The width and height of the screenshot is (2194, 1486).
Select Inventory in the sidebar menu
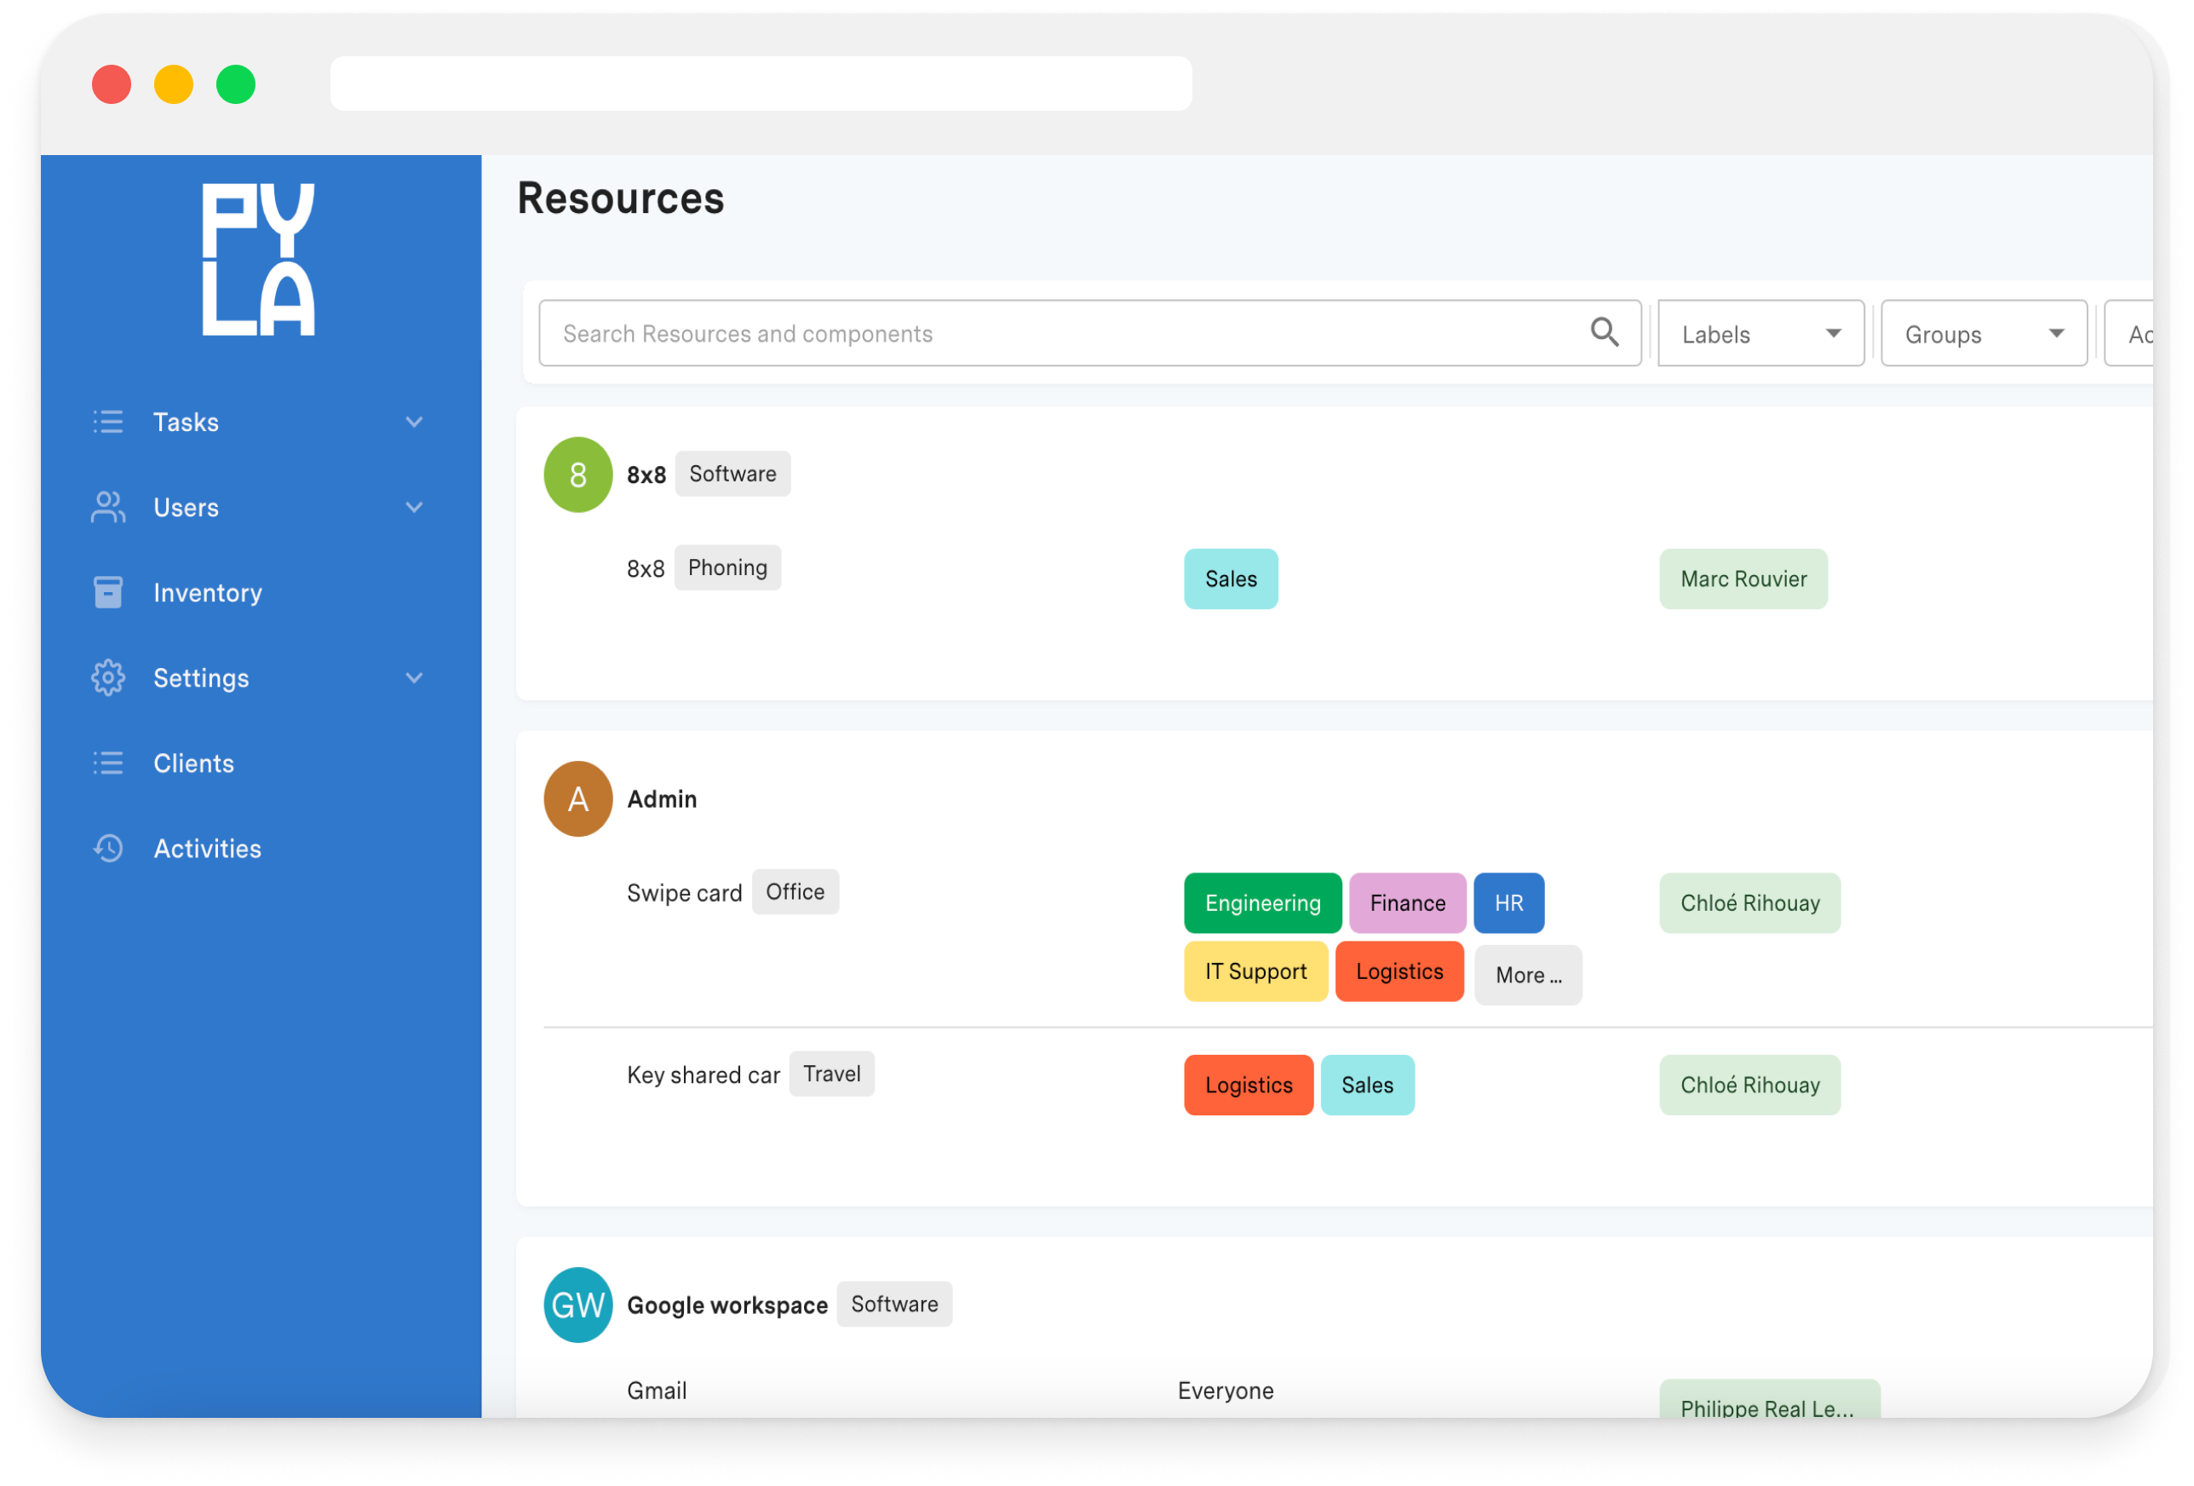(208, 592)
